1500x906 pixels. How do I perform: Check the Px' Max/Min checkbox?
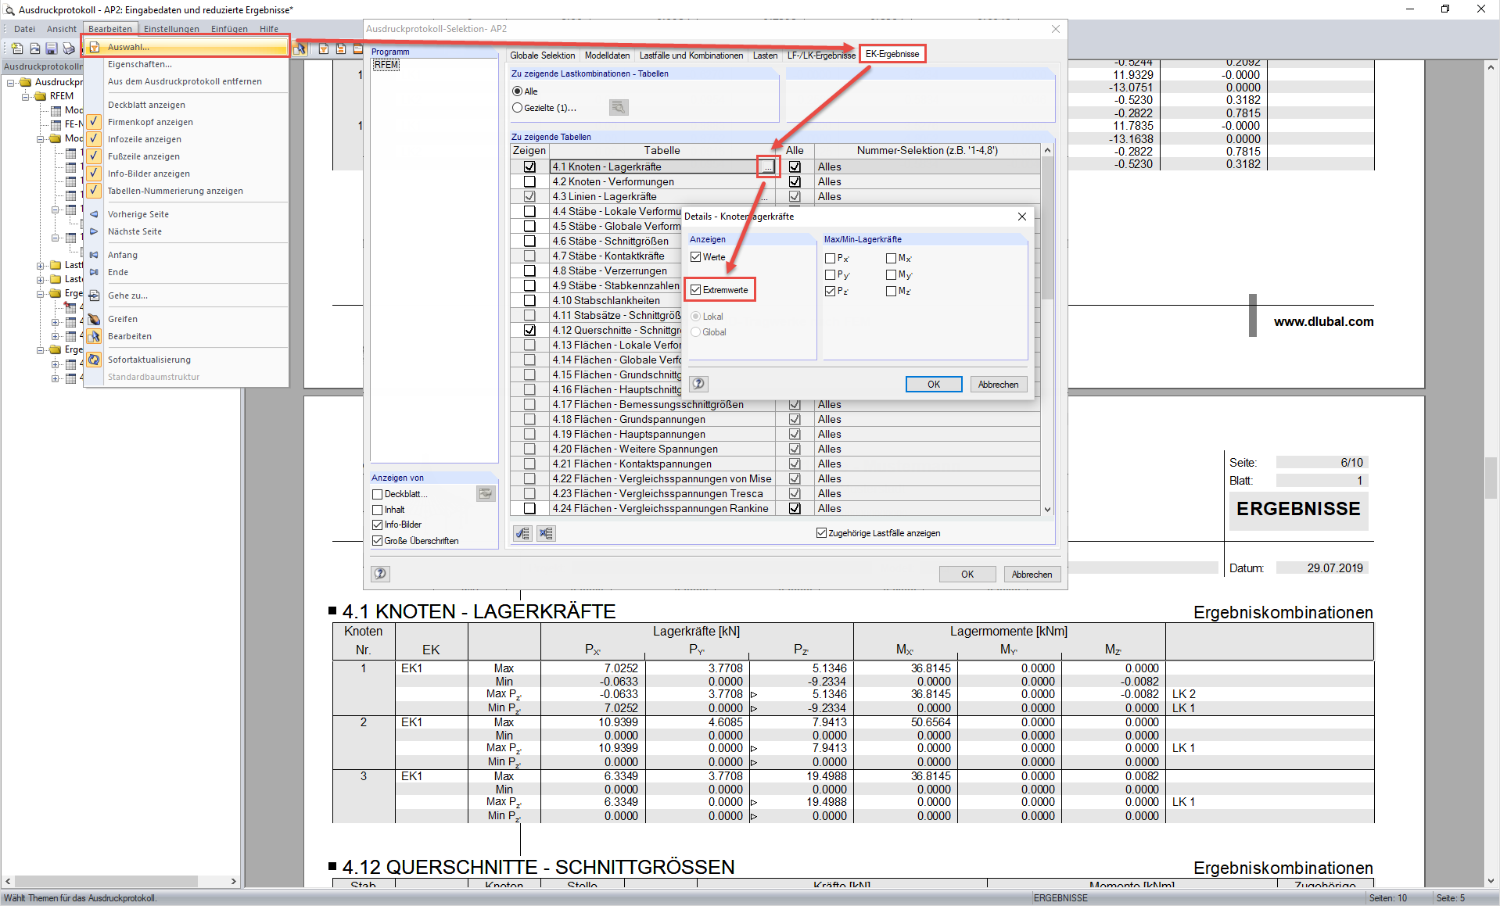[830, 258]
